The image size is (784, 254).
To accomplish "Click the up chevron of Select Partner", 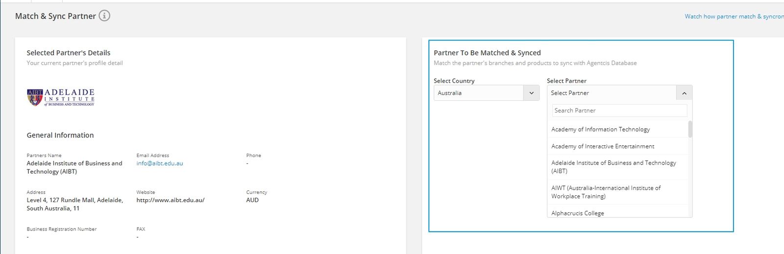I will tap(684, 93).
